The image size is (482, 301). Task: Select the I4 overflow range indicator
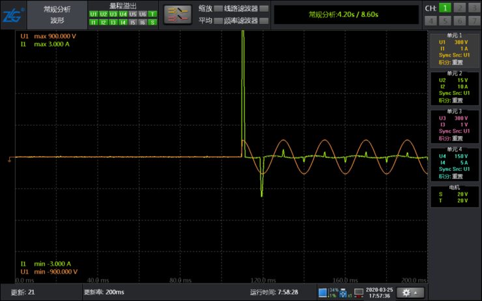tap(123, 22)
